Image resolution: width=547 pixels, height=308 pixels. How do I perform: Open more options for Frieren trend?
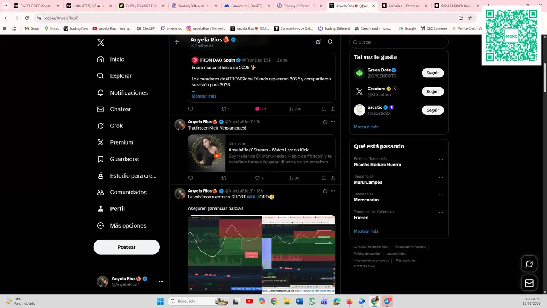coord(441,213)
